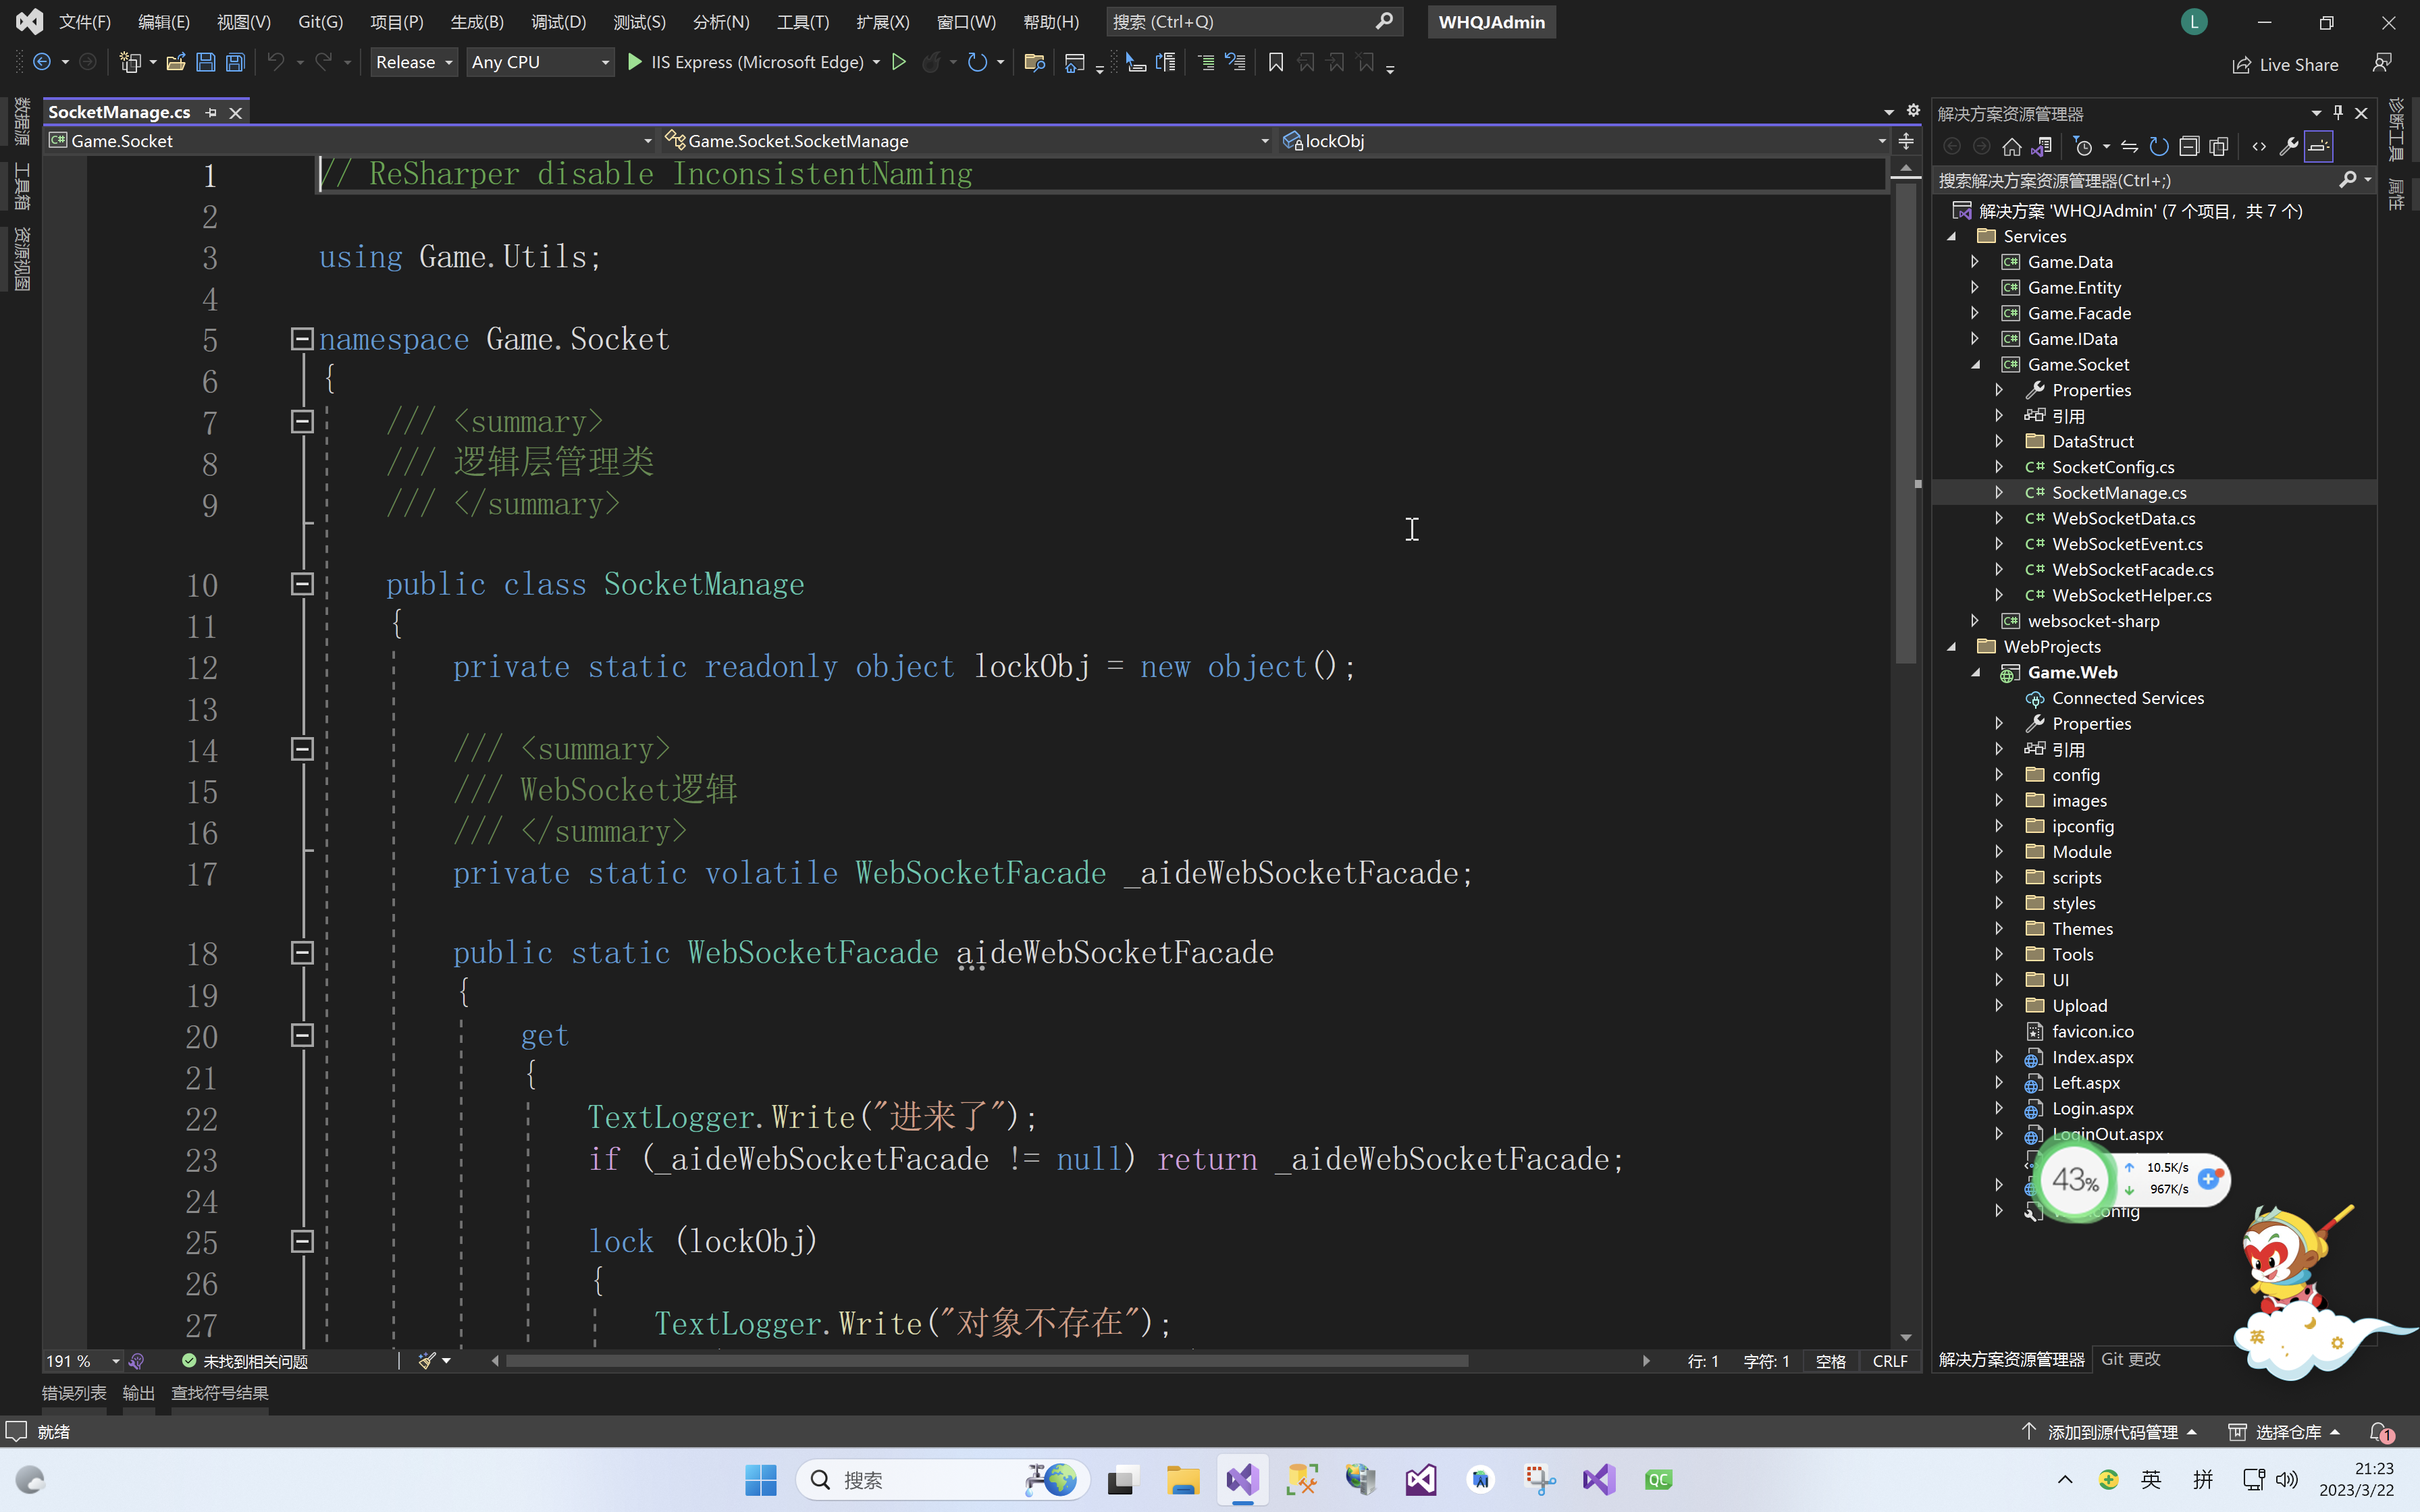Toggle outlining box at lock (lockObj) line
The width and height of the screenshot is (2420, 1512).
coord(302,1241)
